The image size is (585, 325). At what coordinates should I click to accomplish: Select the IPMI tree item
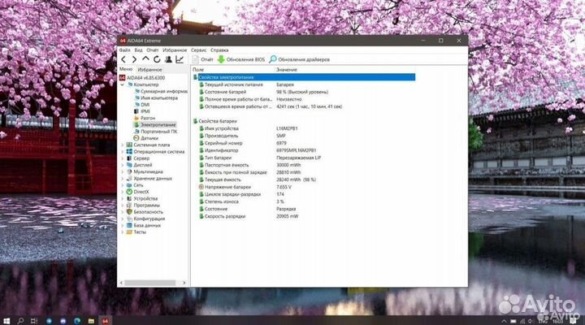[x=141, y=111]
